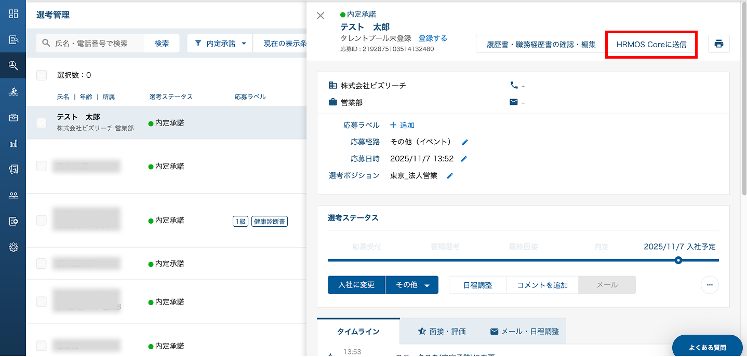Click the printer icon button

(x=719, y=44)
